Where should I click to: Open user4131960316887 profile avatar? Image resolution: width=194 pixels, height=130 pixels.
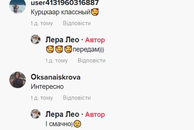[17, 6]
